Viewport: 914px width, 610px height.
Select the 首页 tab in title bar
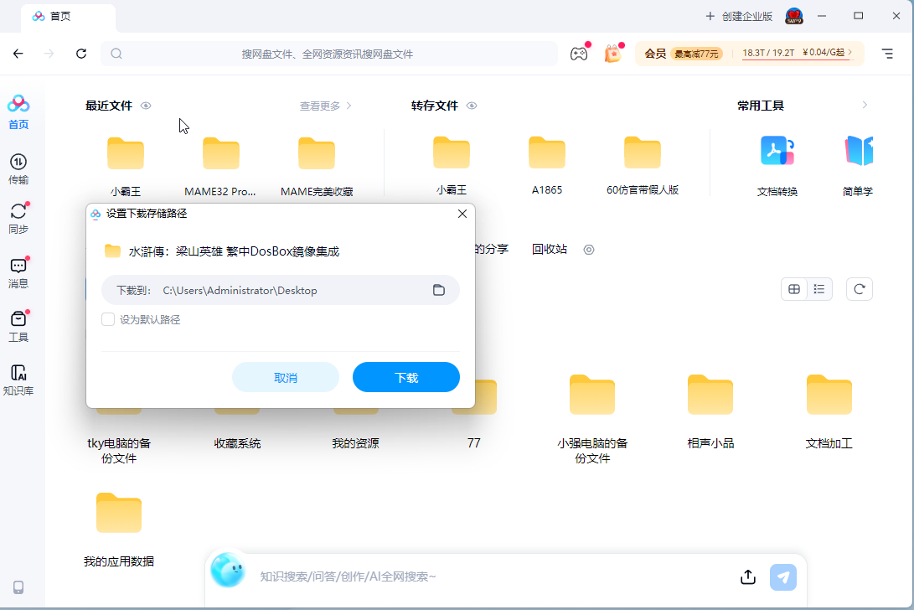(60, 16)
